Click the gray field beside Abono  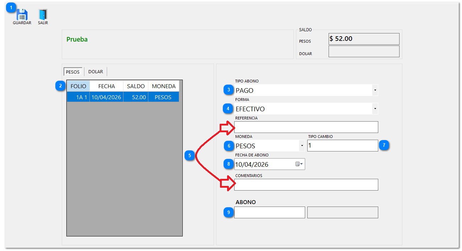[343, 212]
